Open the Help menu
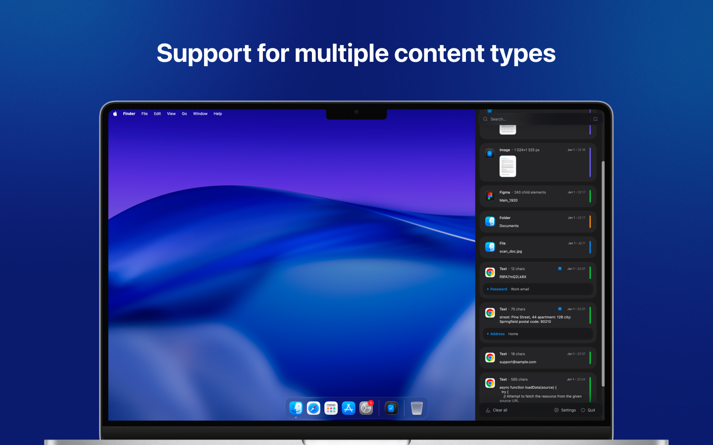The width and height of the screenshot is (713, 445). (x=217, y=114)
